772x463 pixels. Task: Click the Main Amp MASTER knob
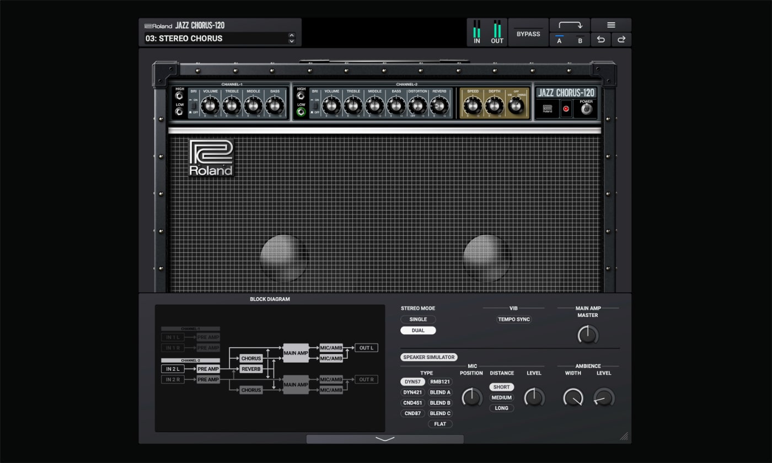click(587, 334)
